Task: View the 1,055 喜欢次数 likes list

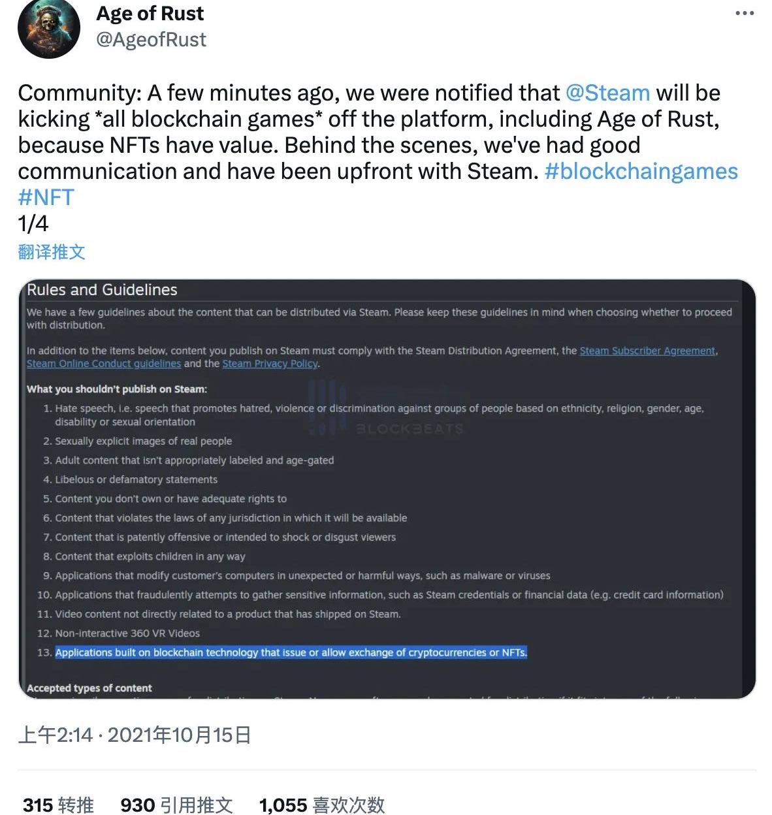Action: pyautogui.click(x=322, y=805)
